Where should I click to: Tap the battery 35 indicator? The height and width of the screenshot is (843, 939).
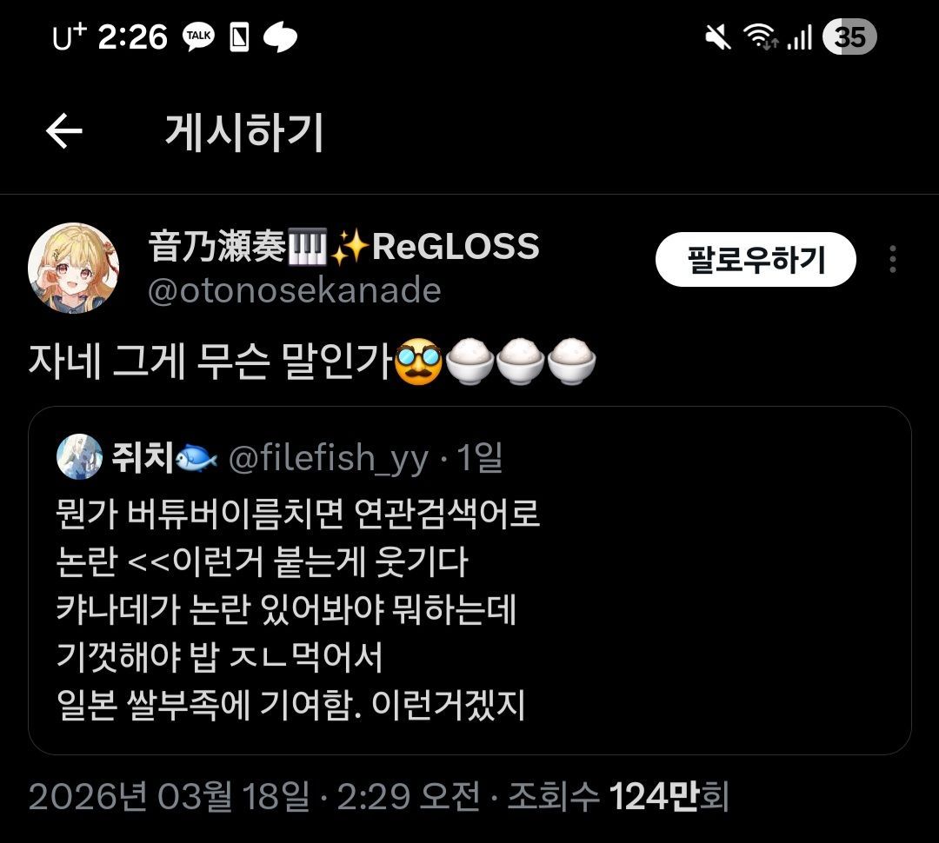849,37
